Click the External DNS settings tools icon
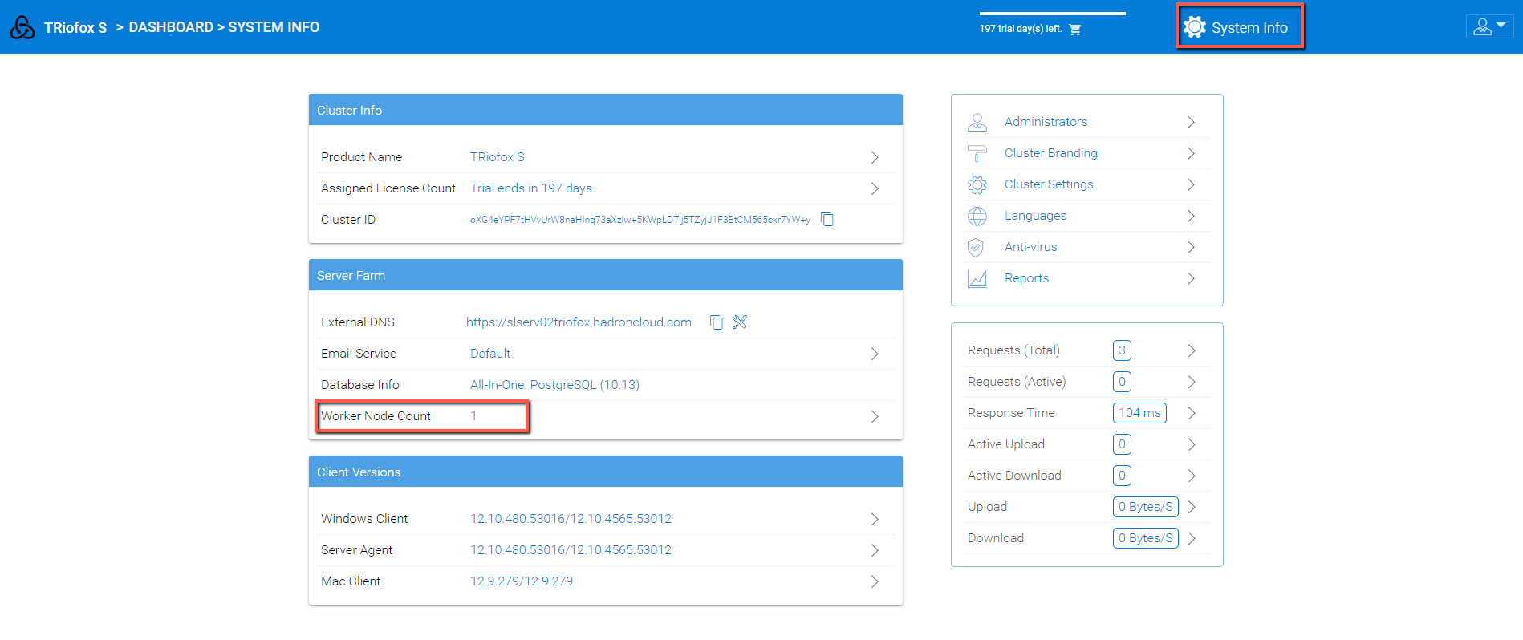The width and height of the screenshot is (1523, 640). 740,322
